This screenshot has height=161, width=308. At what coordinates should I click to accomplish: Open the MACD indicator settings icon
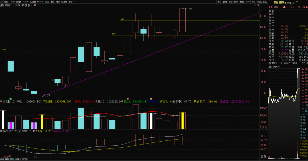[x=1, y=131]
